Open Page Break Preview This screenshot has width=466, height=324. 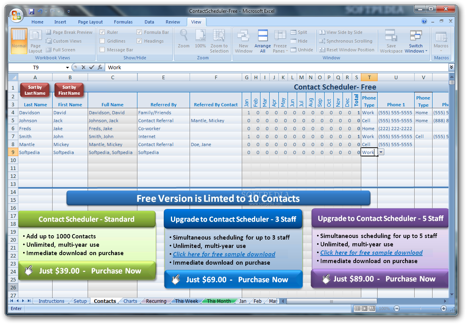coord(69,32)
